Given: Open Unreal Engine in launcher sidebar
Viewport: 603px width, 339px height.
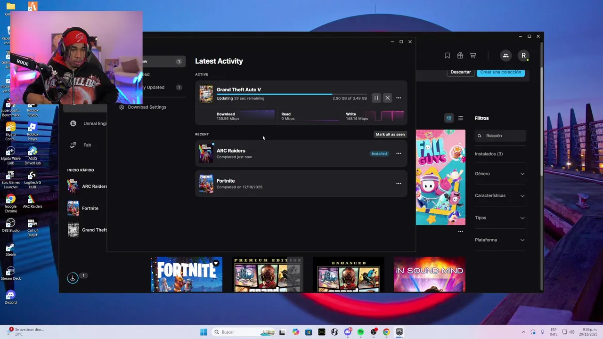Looking at the screenshot, I should point(88,123).
